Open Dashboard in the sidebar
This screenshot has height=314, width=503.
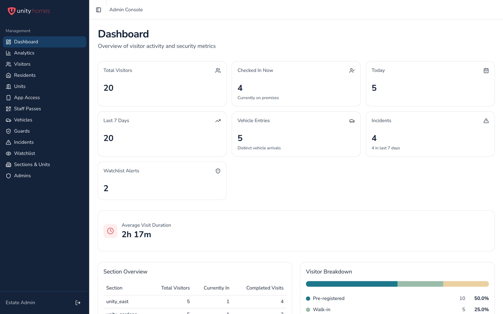pyautogui.click(x=45, y=42)
